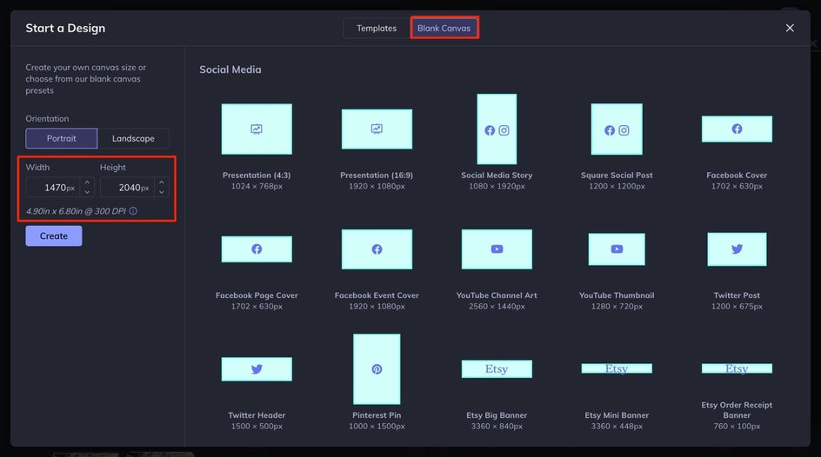Switch to the Blank Canvas tab
The width and height of the screenshot is (821, 457).
(444, 28)
